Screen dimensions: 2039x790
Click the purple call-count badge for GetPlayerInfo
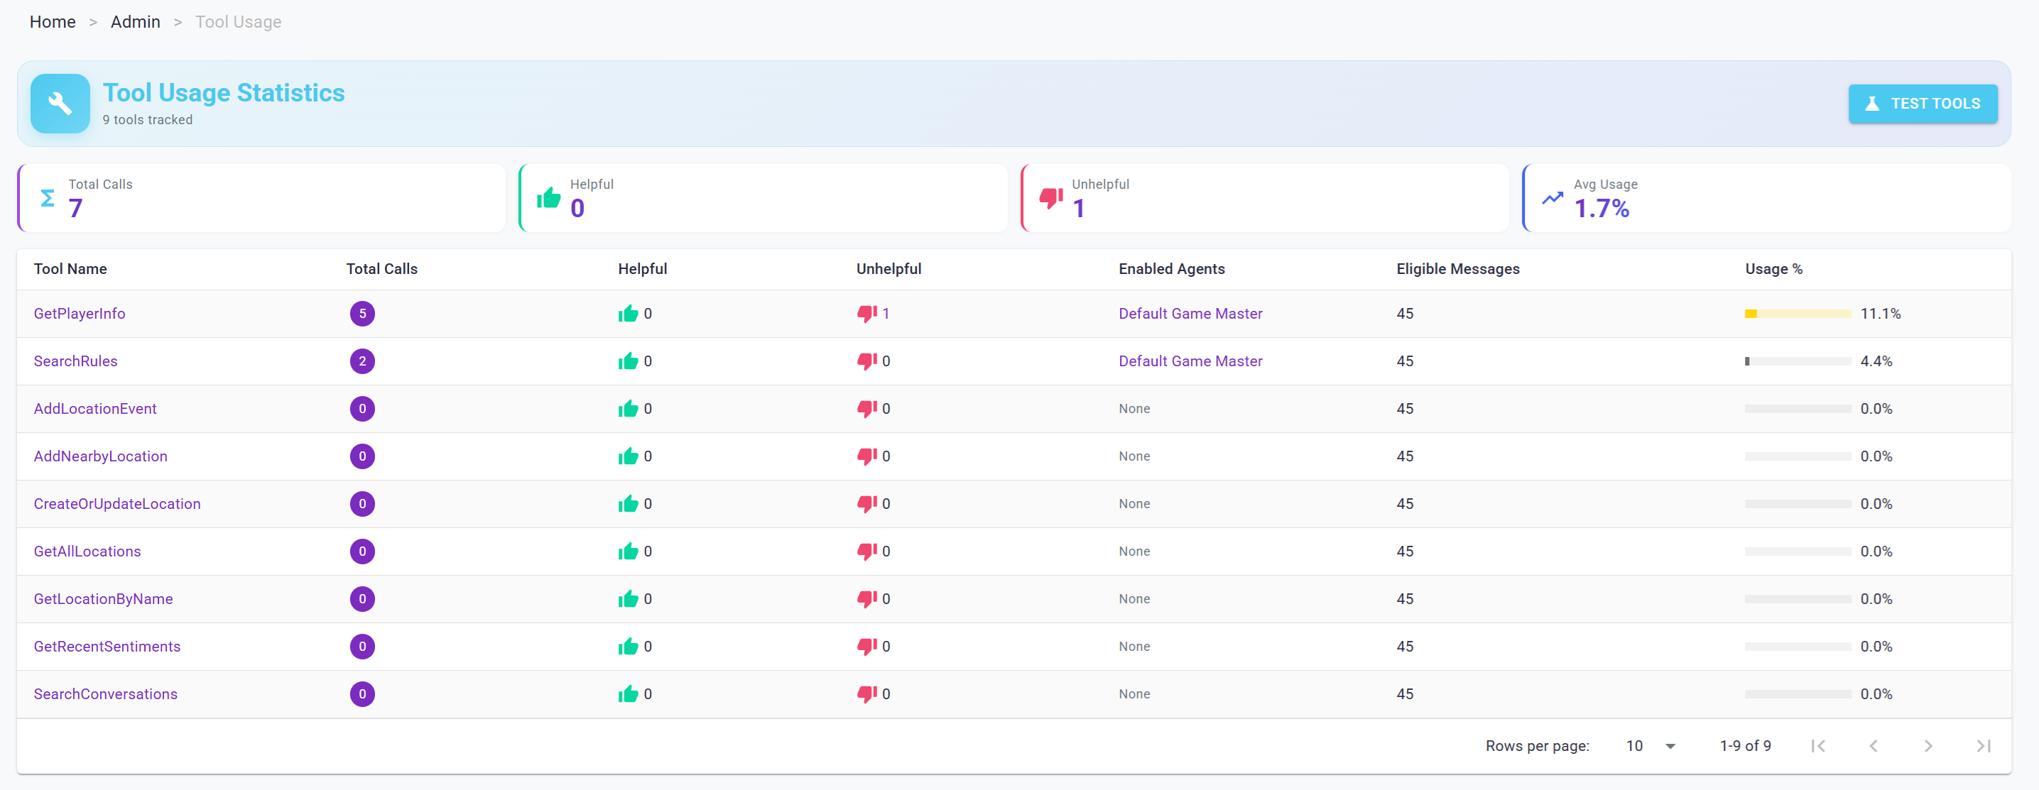[362, 313]
